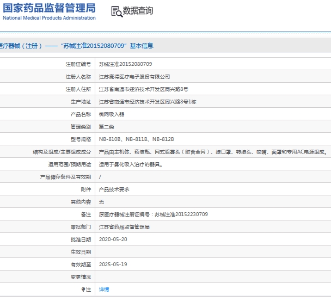Select the structure composition text 产品由主机体
The height and width of the screenshot is (301, 331).
[x=213, y=152]
